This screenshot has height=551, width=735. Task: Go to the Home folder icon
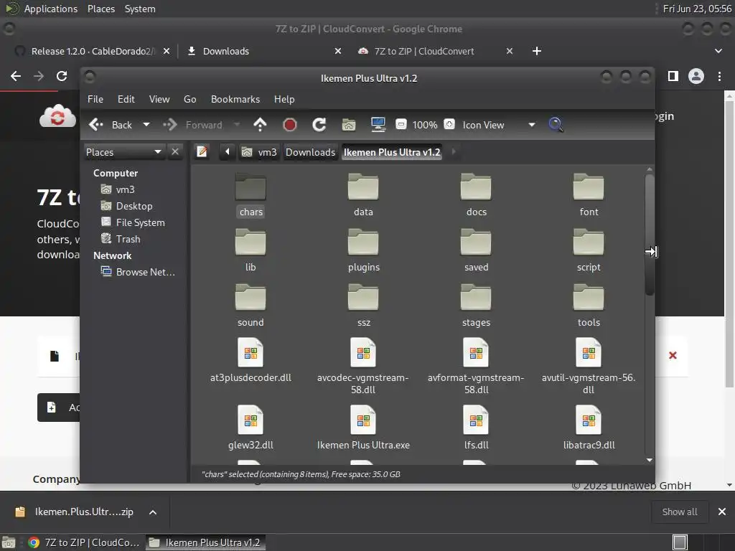pyautogui.click(x=349, y=125)
